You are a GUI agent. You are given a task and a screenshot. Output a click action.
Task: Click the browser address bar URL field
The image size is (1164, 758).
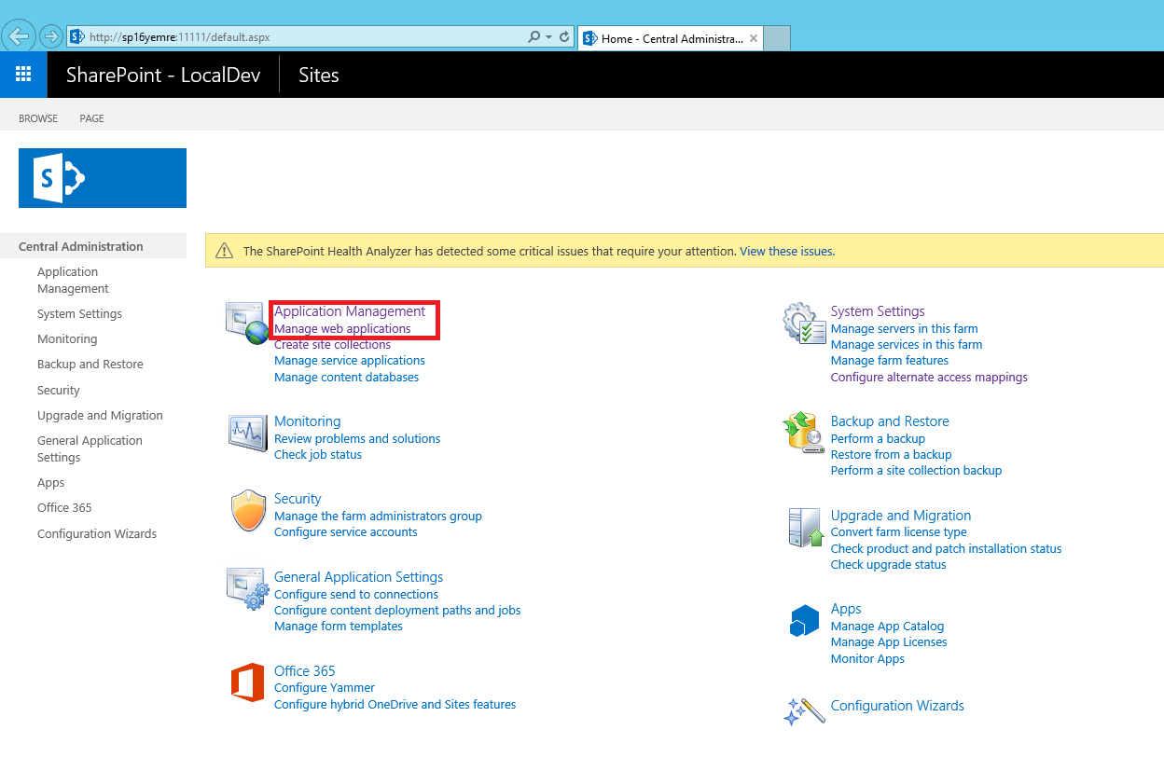coord(298,37)
